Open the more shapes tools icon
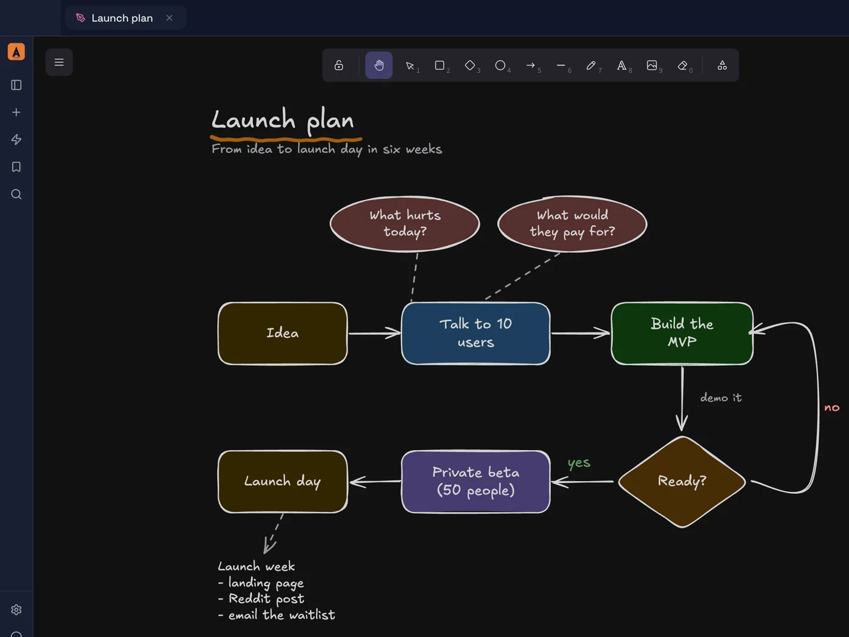Viewport: 849px width, 637px height. [x=722, y=66]
